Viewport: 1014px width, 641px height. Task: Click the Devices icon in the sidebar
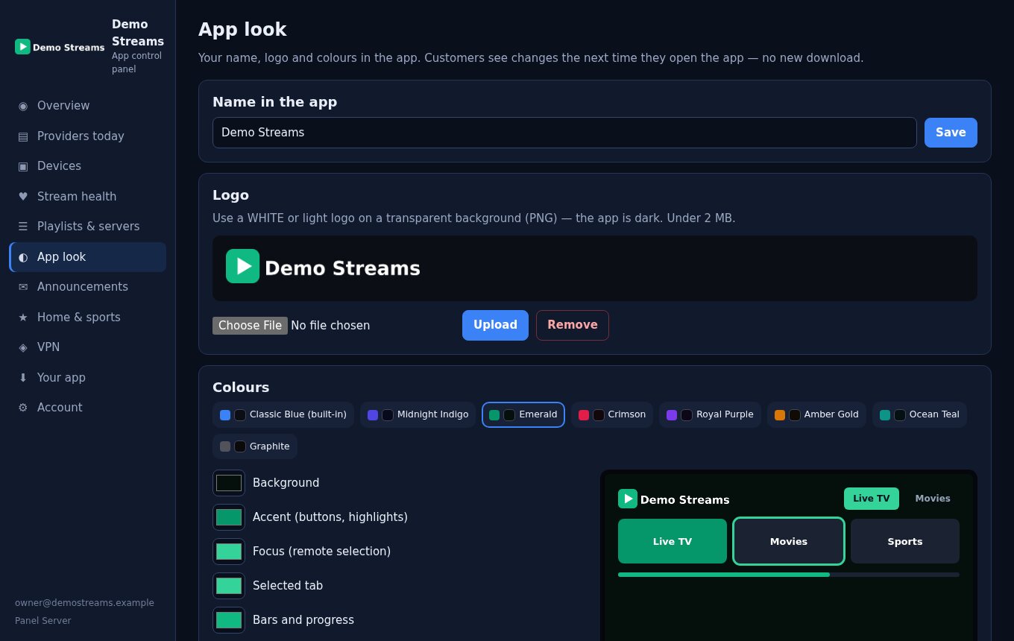(x=23, y=166)
